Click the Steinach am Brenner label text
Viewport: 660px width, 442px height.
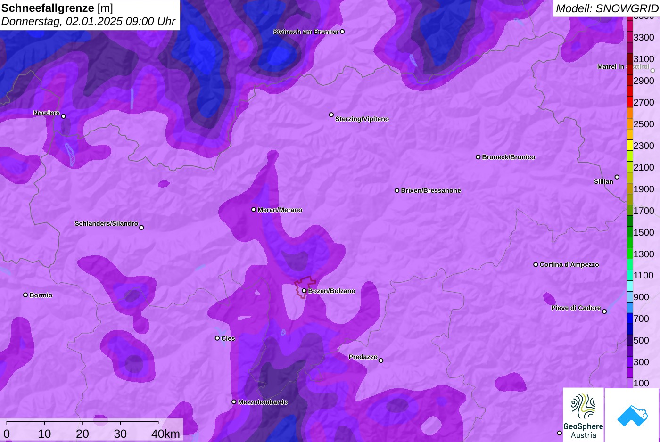306,32
